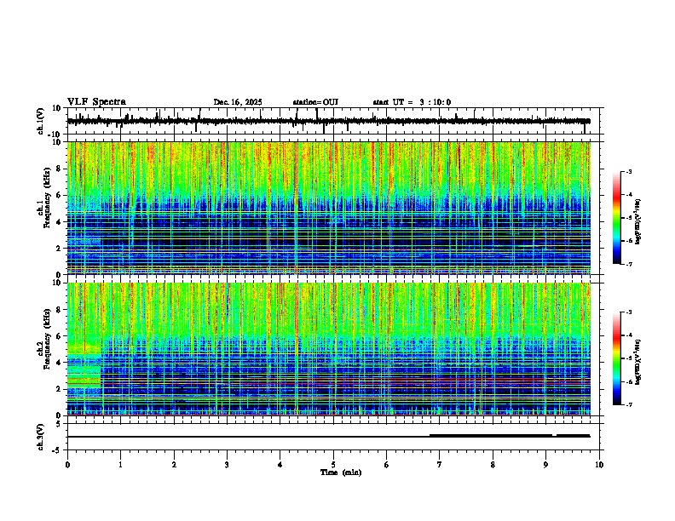Image resolution: width=675 pixels, height=521 pixels.
Task: Click the ch.2 color bar "-3" label
Action: click(628, 312)
